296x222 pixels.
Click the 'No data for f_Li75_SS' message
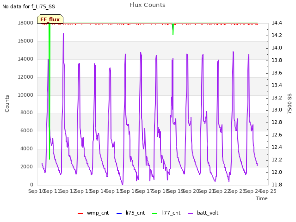click(29, 6)
